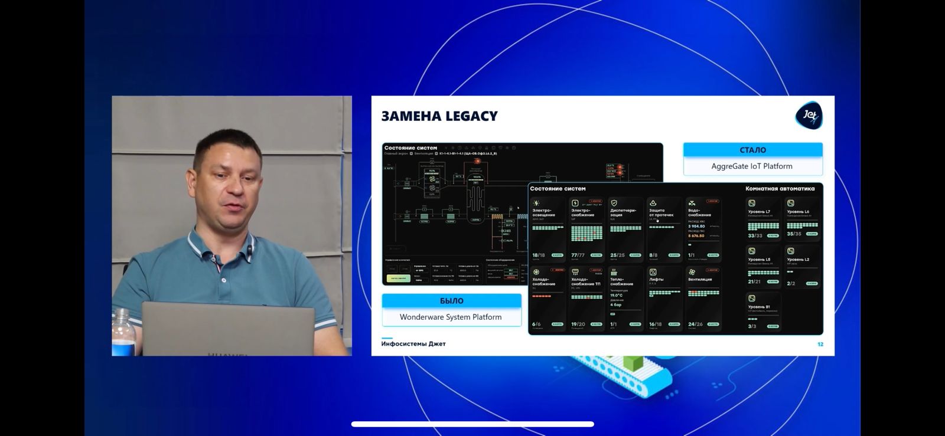This screenshot has width=945, height=436.
Task: Click the green status badge beside 18/18
Action: coord(557,255)
